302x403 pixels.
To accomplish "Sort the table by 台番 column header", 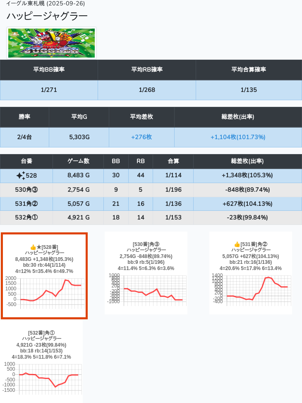I will click(x=26, y=161).
